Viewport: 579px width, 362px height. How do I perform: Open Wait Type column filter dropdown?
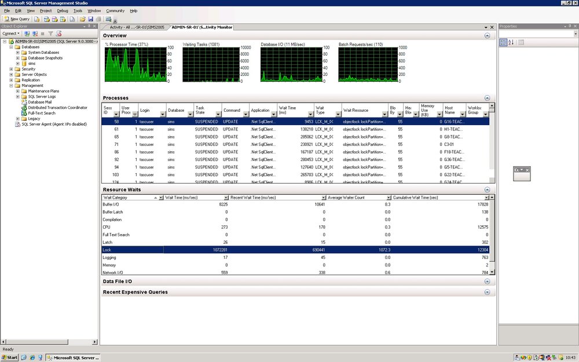tap(338, 114)
